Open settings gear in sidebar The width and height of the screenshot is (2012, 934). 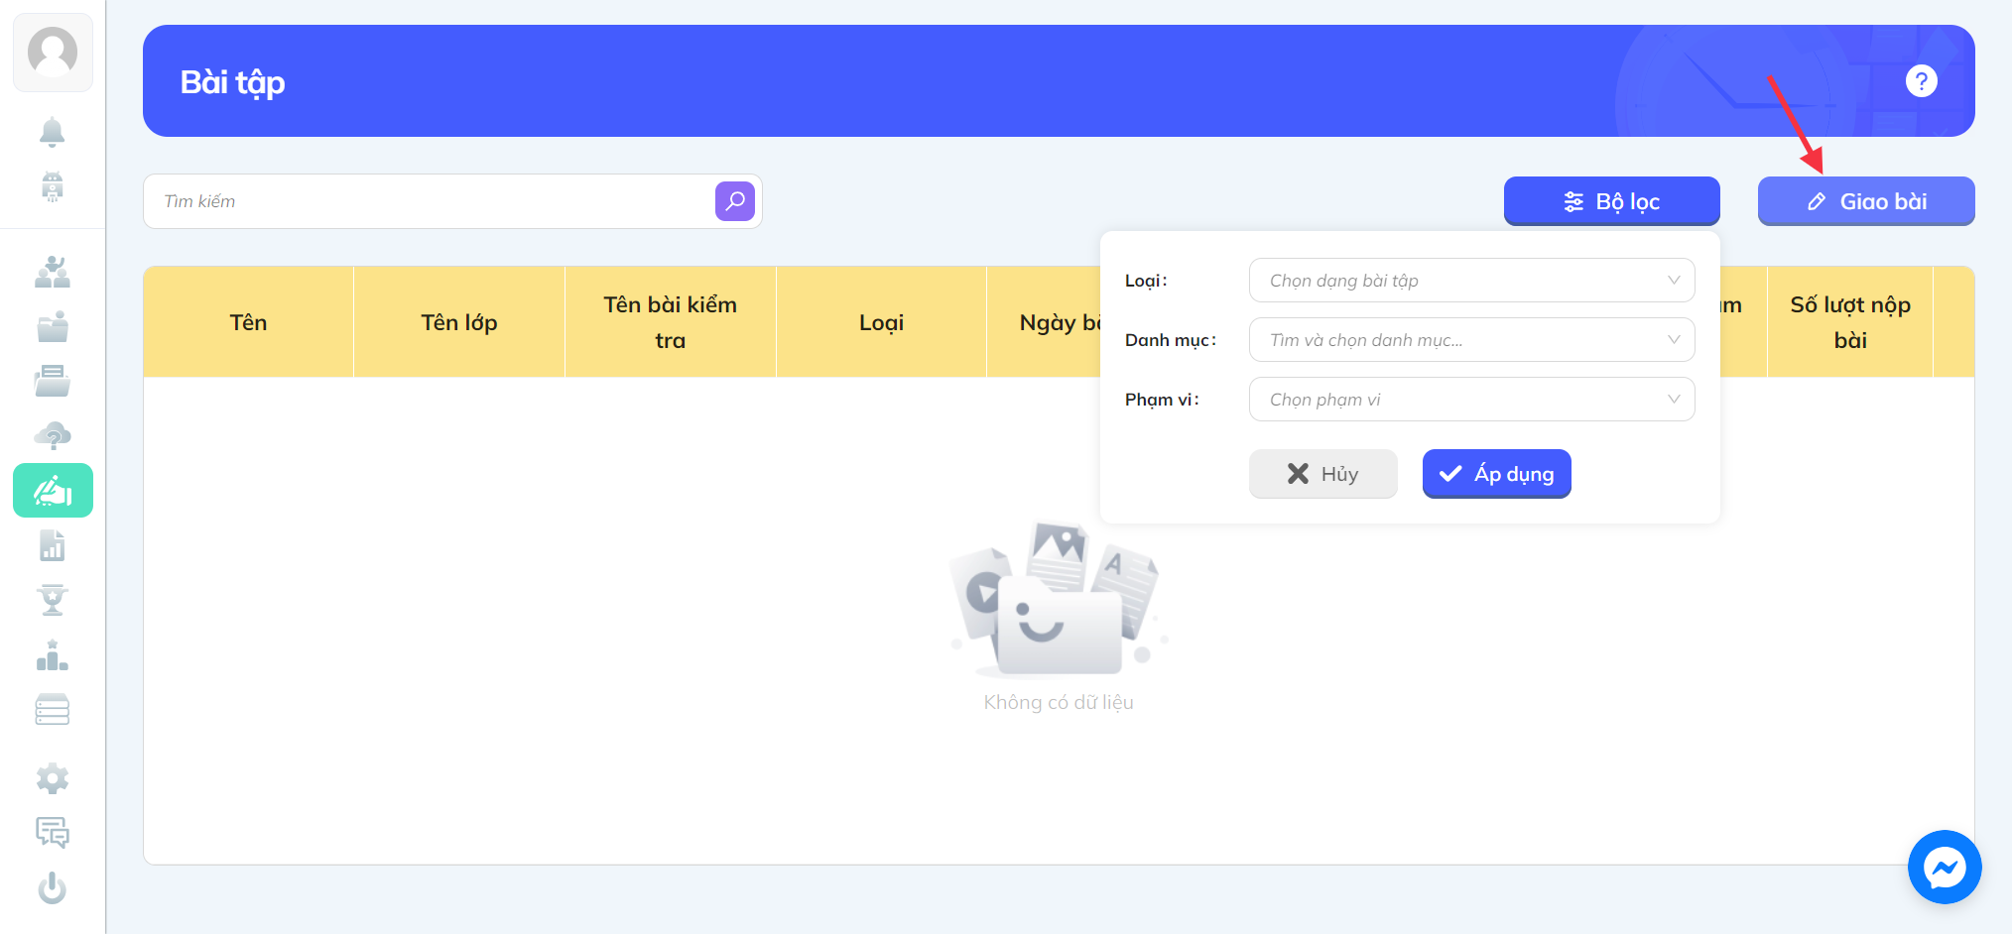[53, 778]
